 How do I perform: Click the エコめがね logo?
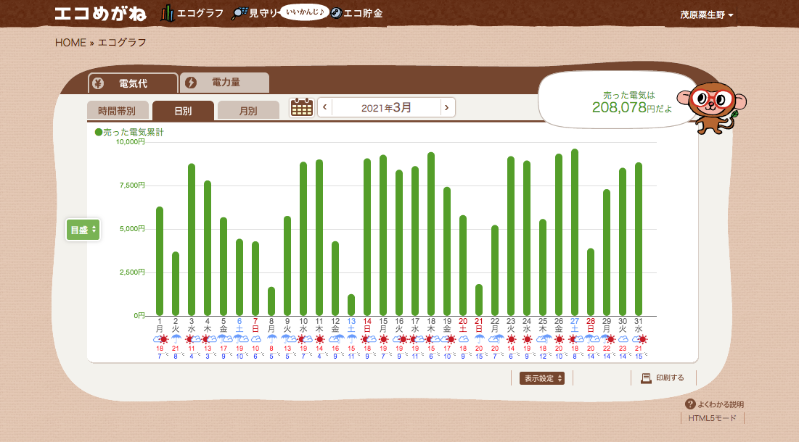(100, 14)
